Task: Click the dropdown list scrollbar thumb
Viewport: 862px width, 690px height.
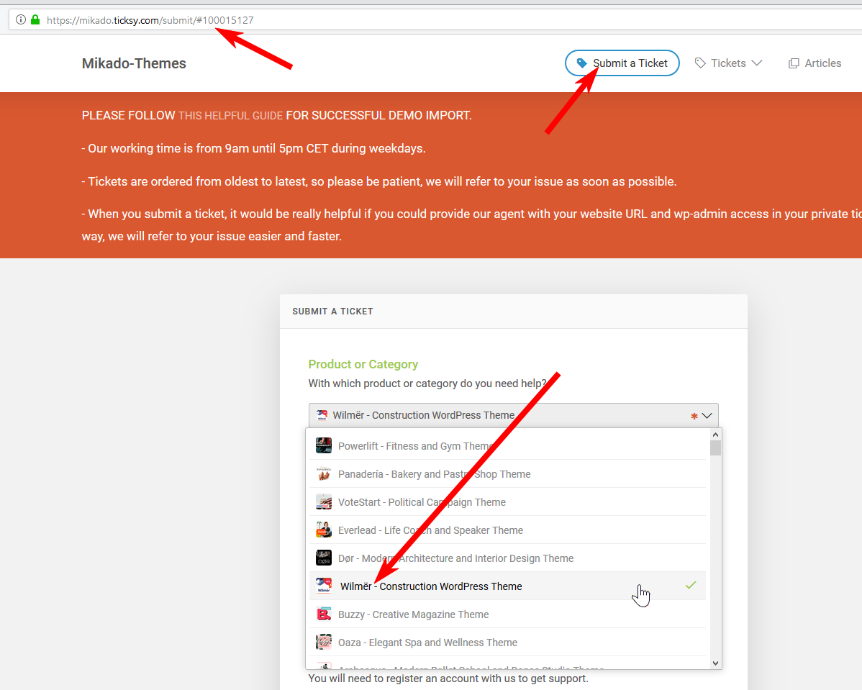Action: point(715,448)
